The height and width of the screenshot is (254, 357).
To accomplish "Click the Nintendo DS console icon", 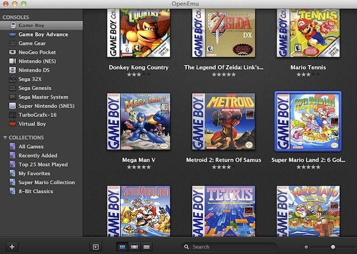I will [x=12, y=70].
